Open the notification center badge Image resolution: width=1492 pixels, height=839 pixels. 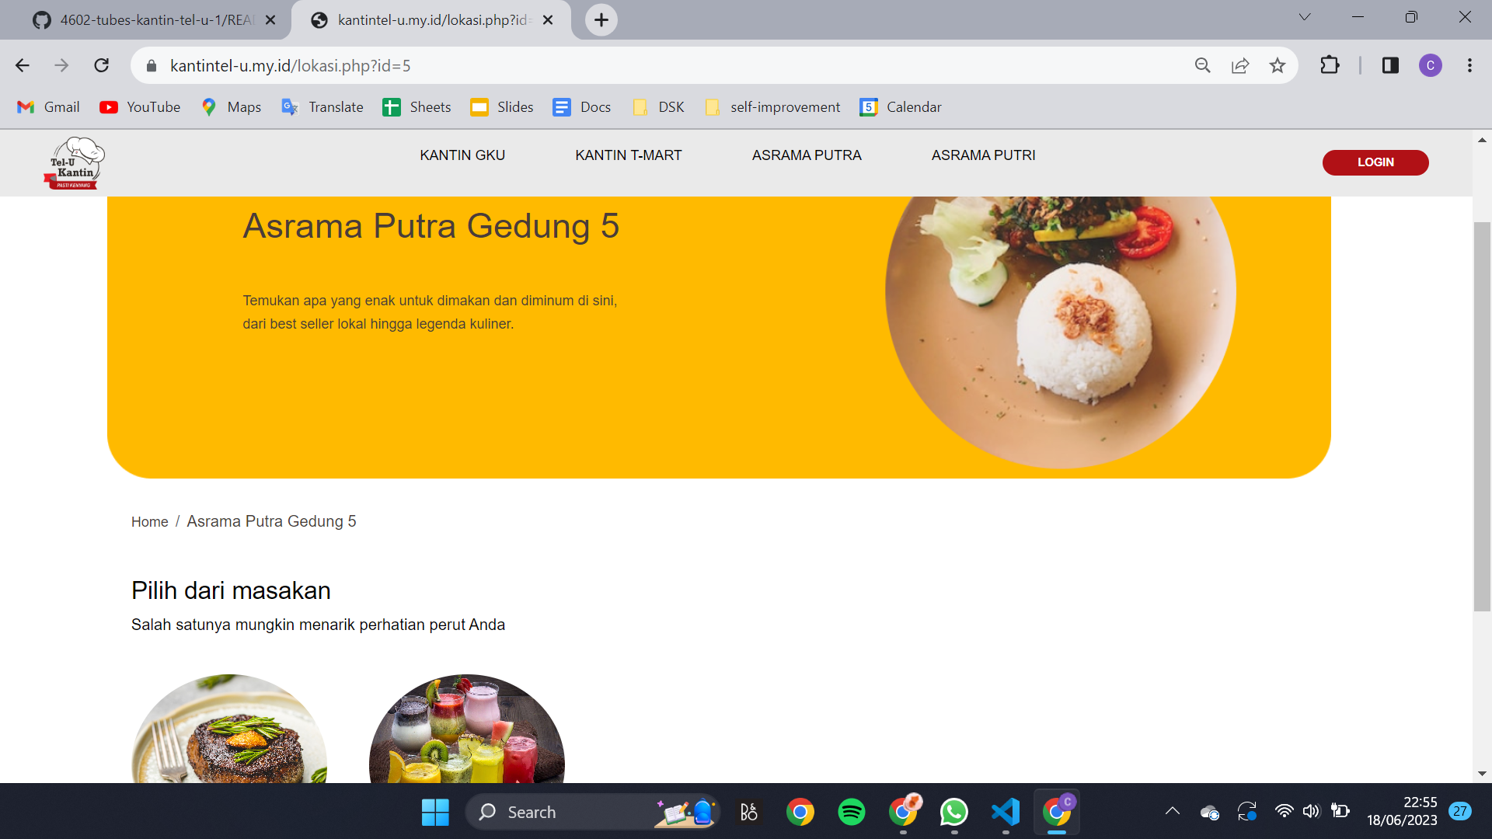(1460, 812)
